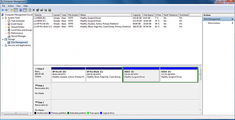Viewport: 235px width, 120px height.
Task: Open the More Actions submenu arrow
Action: click(x=232, y=23)
